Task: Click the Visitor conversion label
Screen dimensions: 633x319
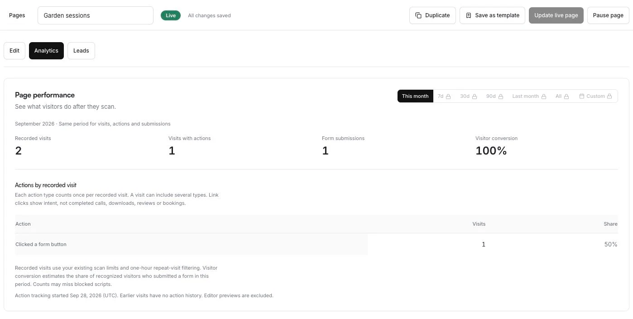Action: (x=496, y=138)
